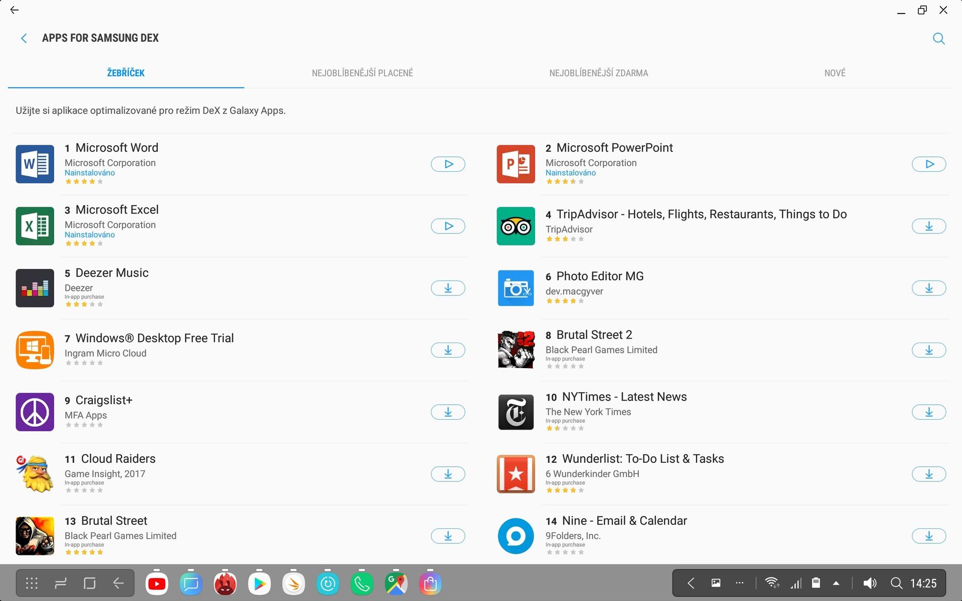
Task: Launch Google Maps from taskbar
Action: [x=396, y=583]
